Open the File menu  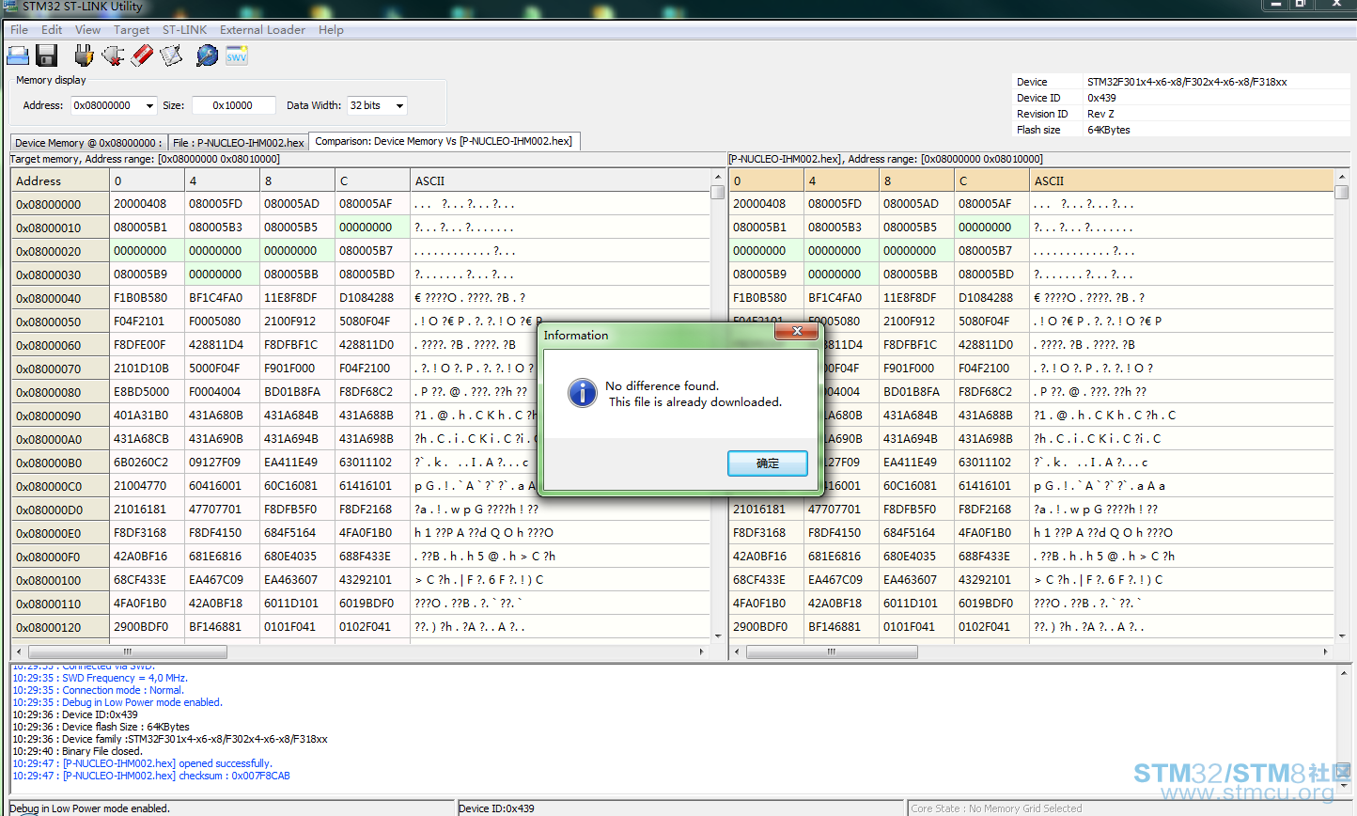19,30
